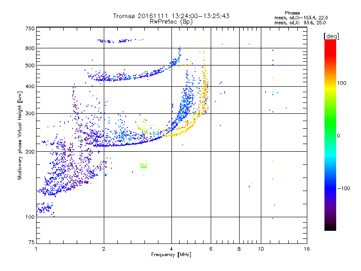Click the "mean, sd,O:-103.4, 22.0" line
Screen dimensions: 361x271
pyautogui.click(x=301, y=18)
